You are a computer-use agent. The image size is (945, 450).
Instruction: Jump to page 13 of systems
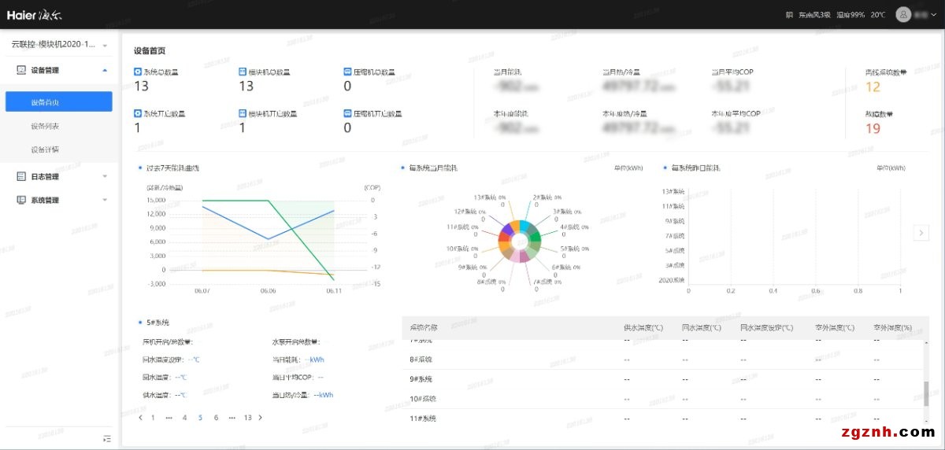click(x=247, y=418)
